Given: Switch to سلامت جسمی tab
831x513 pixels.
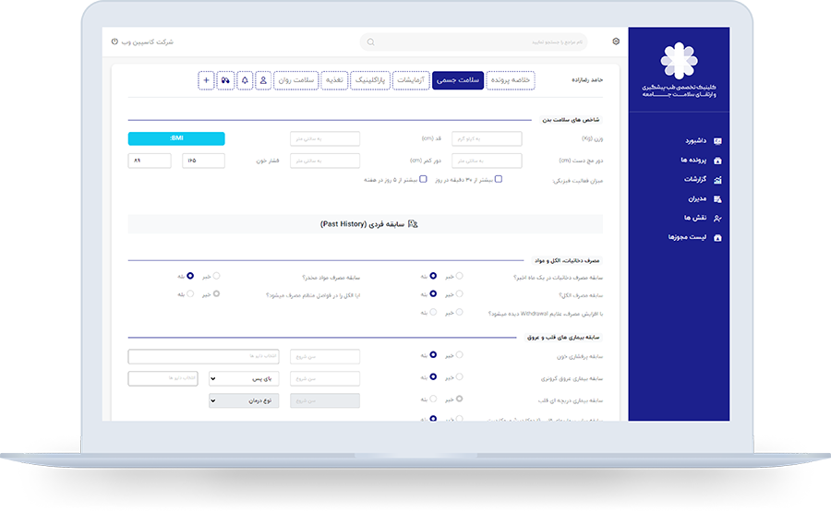Looking at the screenshot, I should [458, 80].
